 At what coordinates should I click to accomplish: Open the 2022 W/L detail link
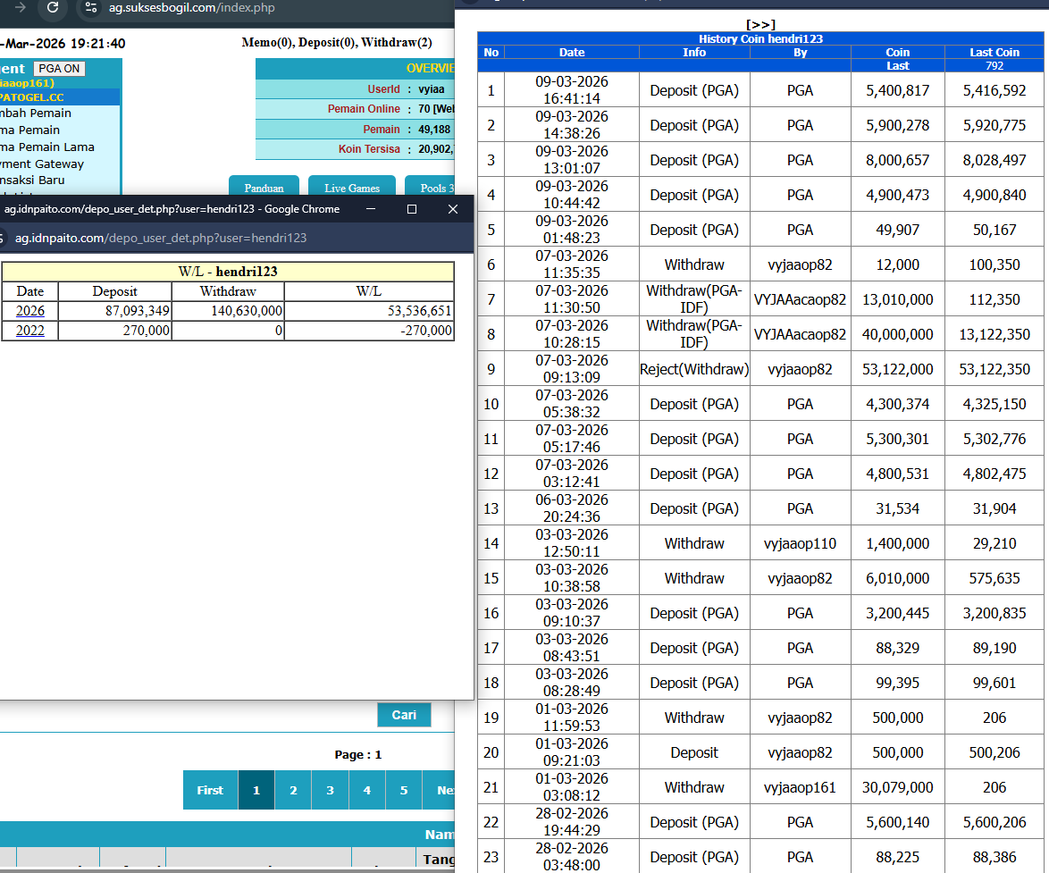click(30, 331)
